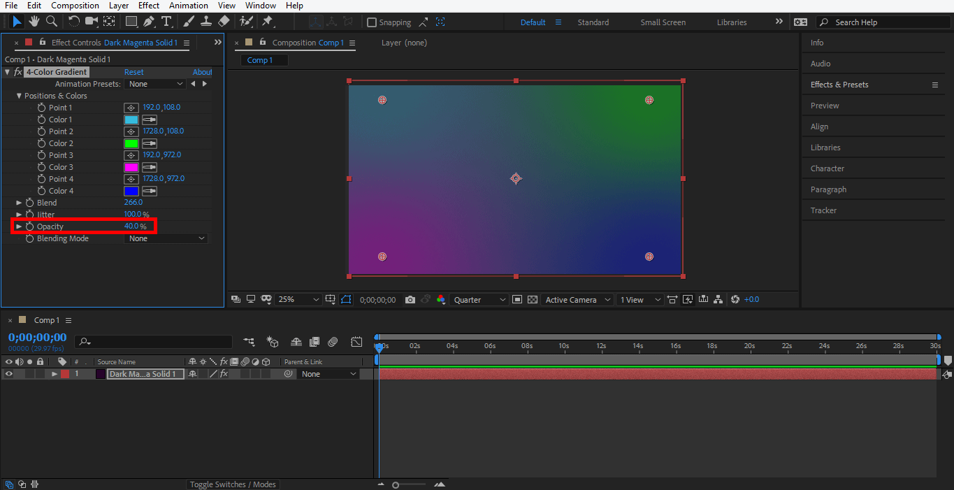Select the Zoom tool magnifier

(51, 22)
